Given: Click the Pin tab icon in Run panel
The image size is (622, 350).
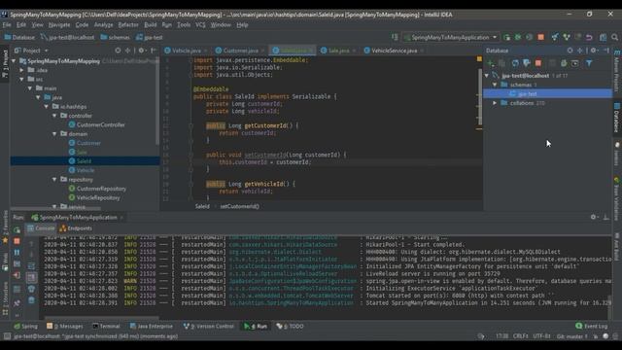Looking at the screenshot, I should [x=17, y=302].
